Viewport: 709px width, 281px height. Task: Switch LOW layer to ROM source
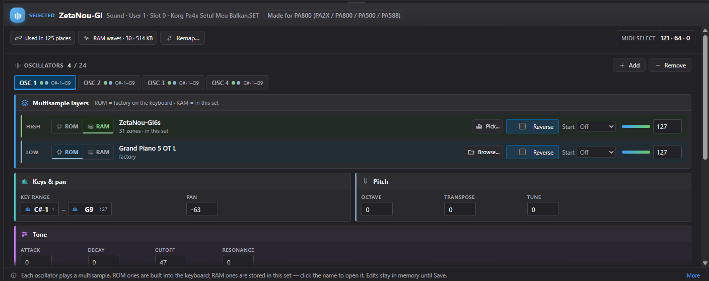(67, 152)
